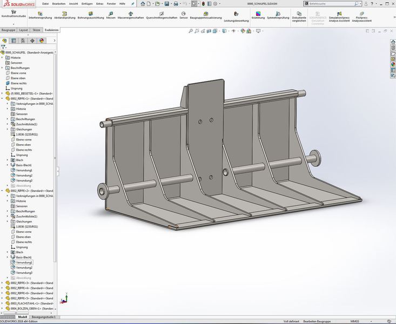Toggle the selection arrow tool in top toolbar
Viewport: 396px width, 324px height.
(x=194, y=4)
